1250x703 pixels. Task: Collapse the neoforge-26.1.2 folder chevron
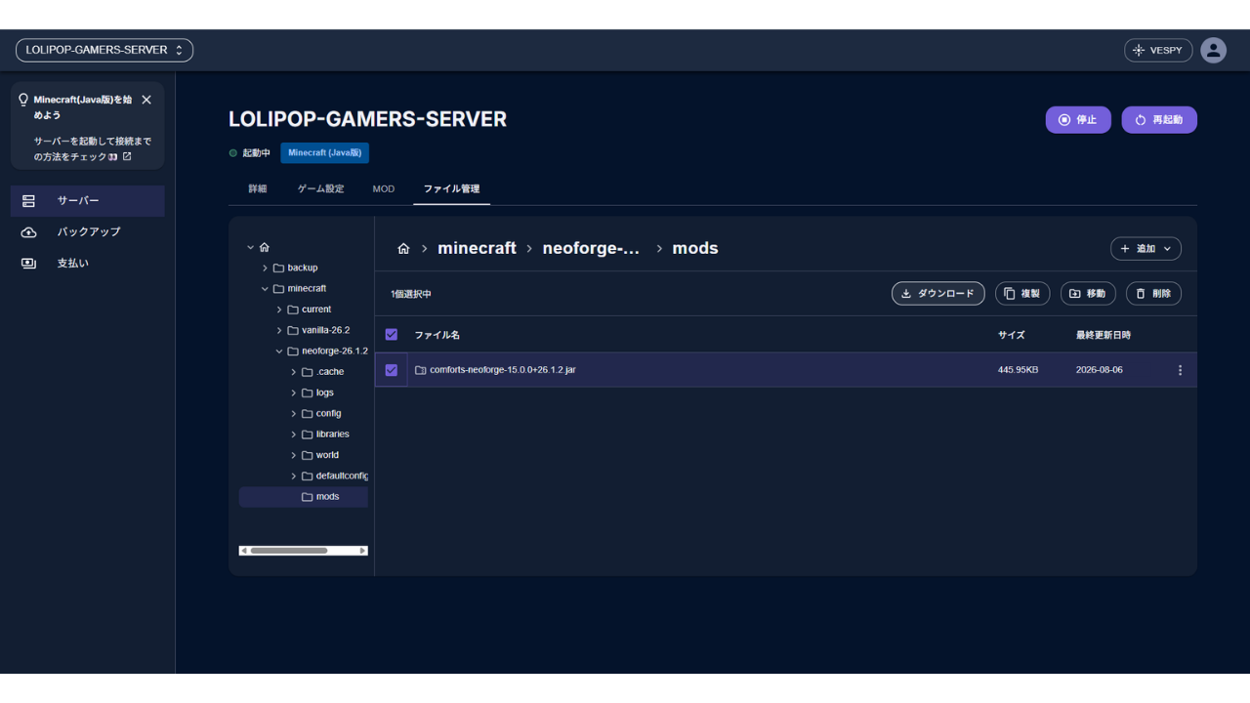279,351
